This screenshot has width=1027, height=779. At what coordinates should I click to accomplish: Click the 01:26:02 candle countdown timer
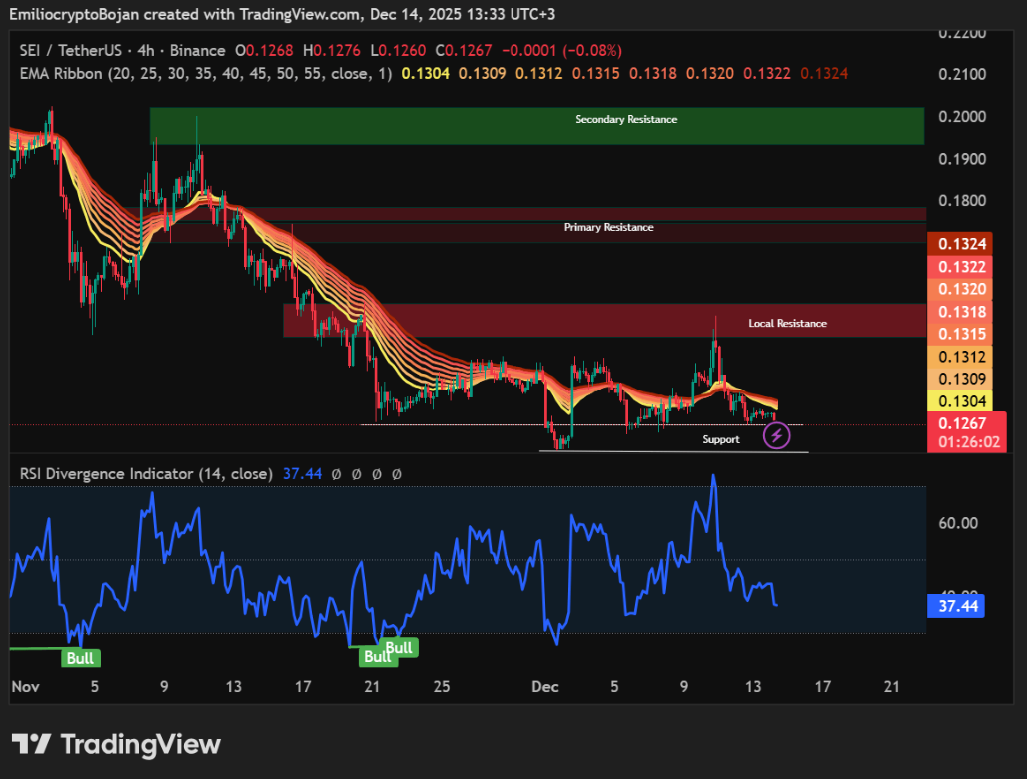[x=964, y=441]
